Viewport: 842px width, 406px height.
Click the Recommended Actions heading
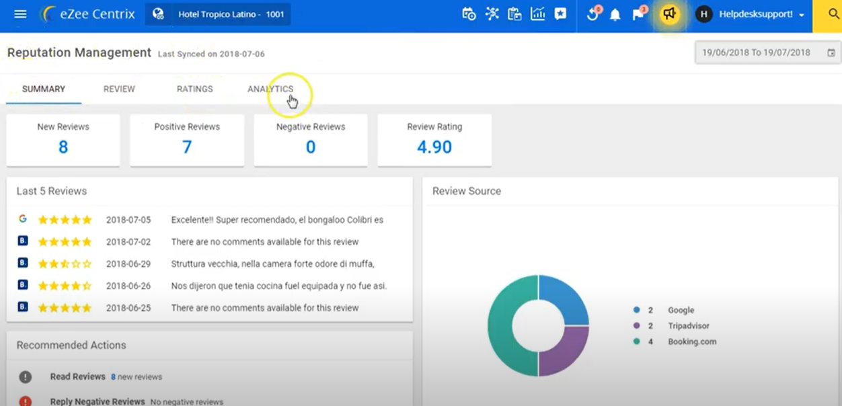71,345
